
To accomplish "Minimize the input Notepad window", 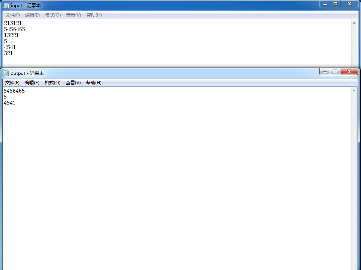I will (x=325, y=4).
